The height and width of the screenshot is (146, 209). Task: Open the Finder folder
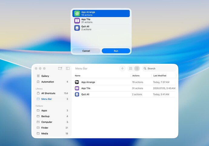point(52,128)
